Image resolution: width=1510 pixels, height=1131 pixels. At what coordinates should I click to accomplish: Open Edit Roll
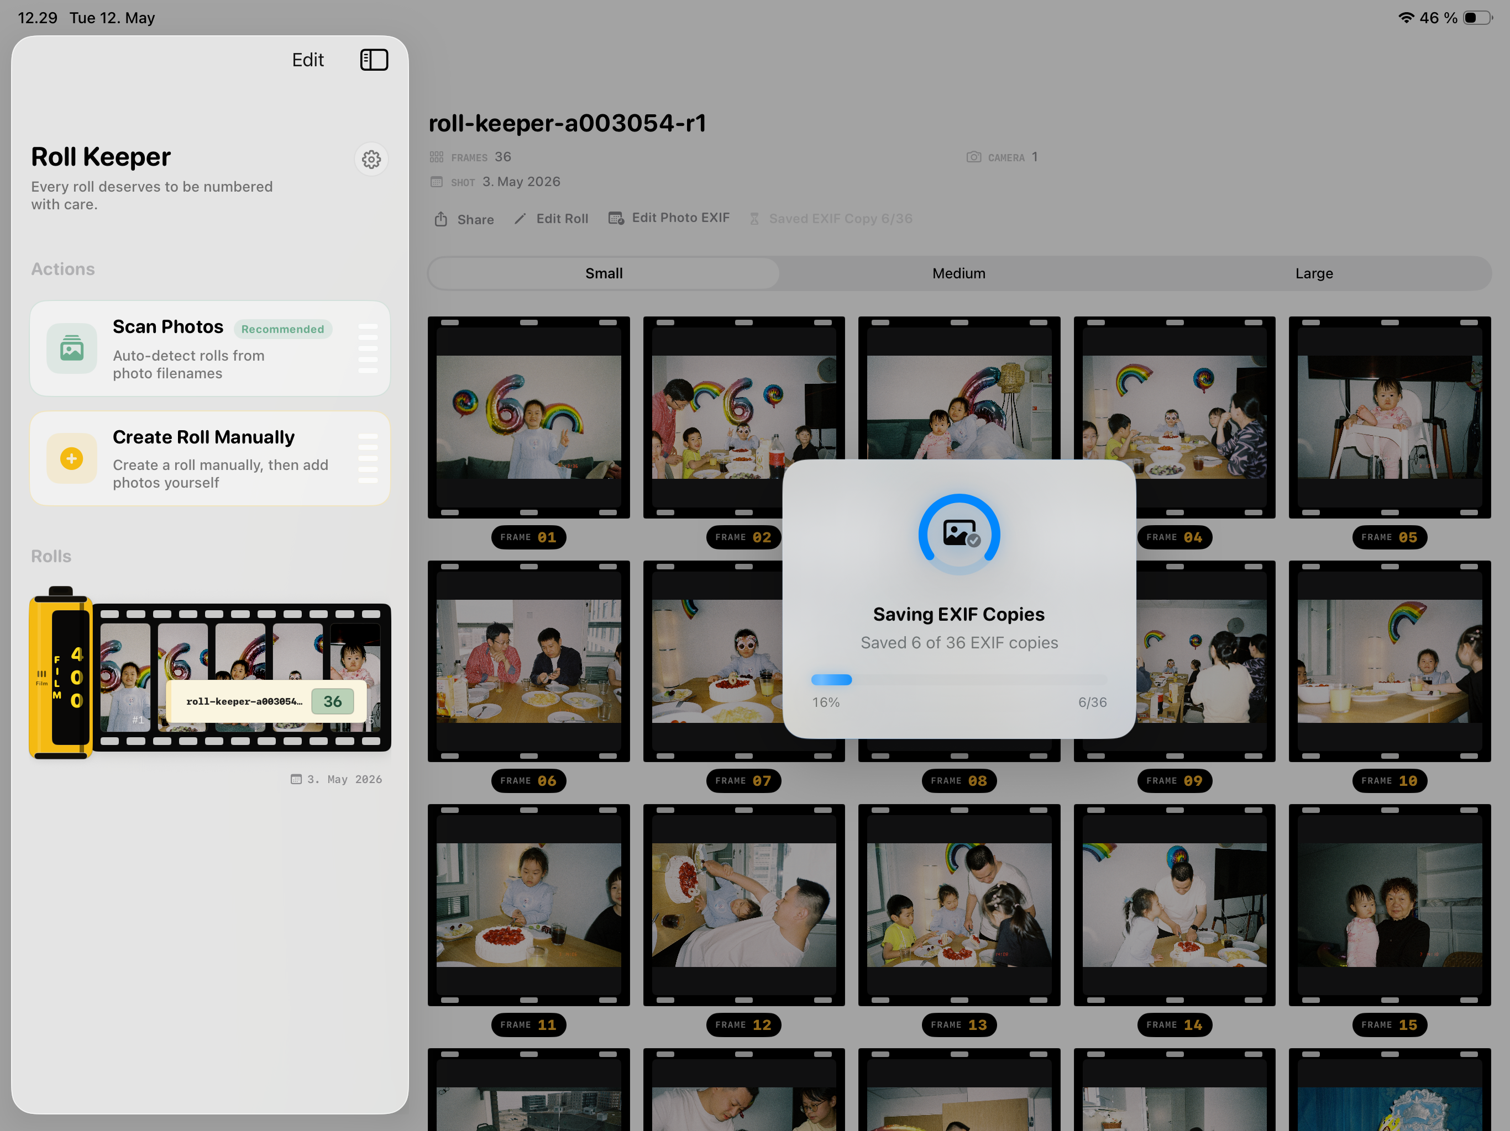[551, 218]
